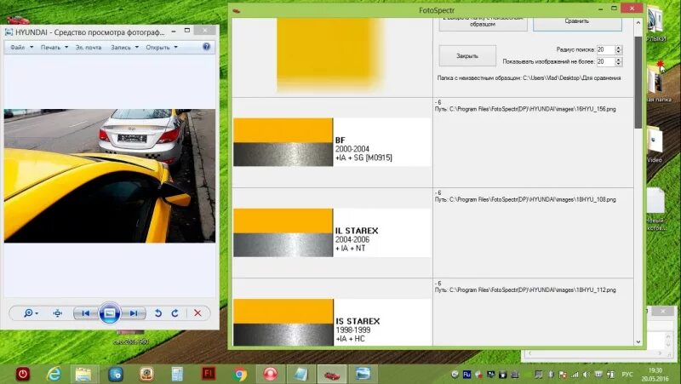Click the blue Ru tray icon
The image size is (681, 384).
(466, 375)
